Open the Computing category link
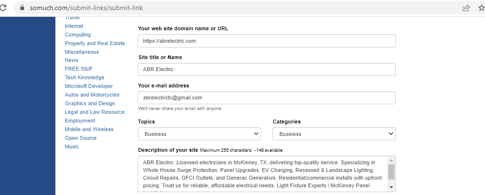This screenshot has width=485, height=195. (78, 35)
